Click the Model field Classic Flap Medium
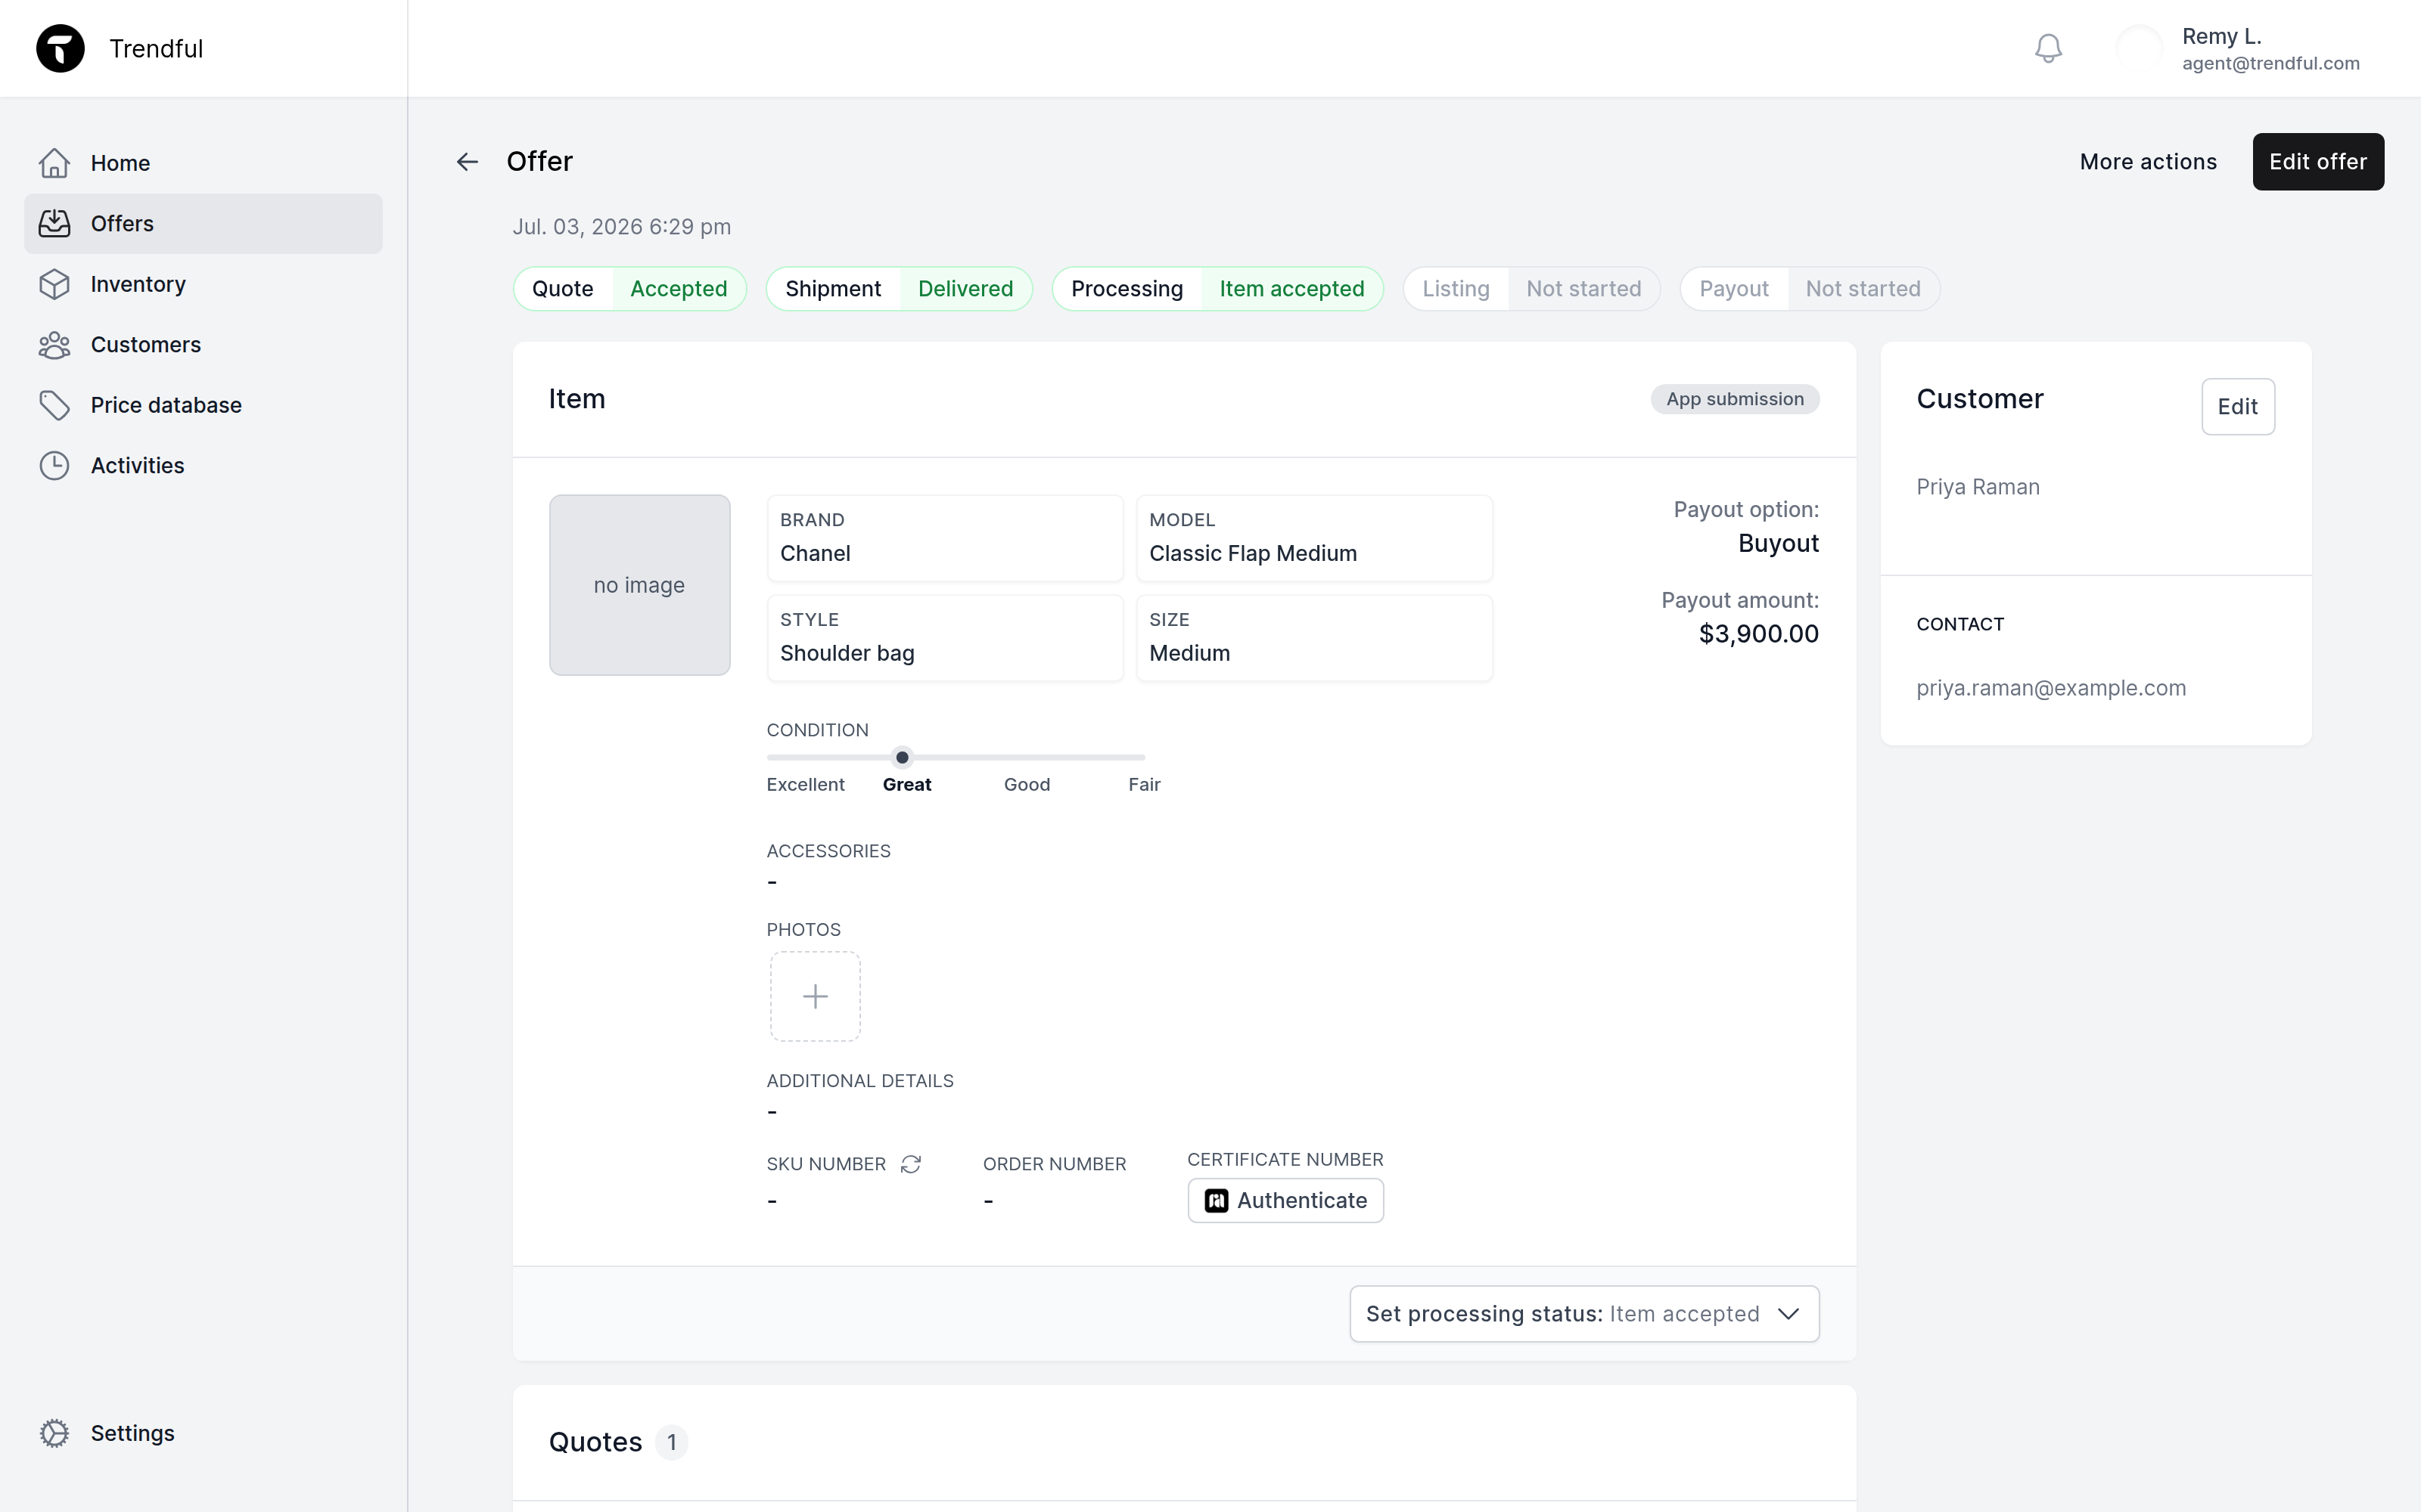This screenshot has height=1512, width=2421. tap(1313, 538)
